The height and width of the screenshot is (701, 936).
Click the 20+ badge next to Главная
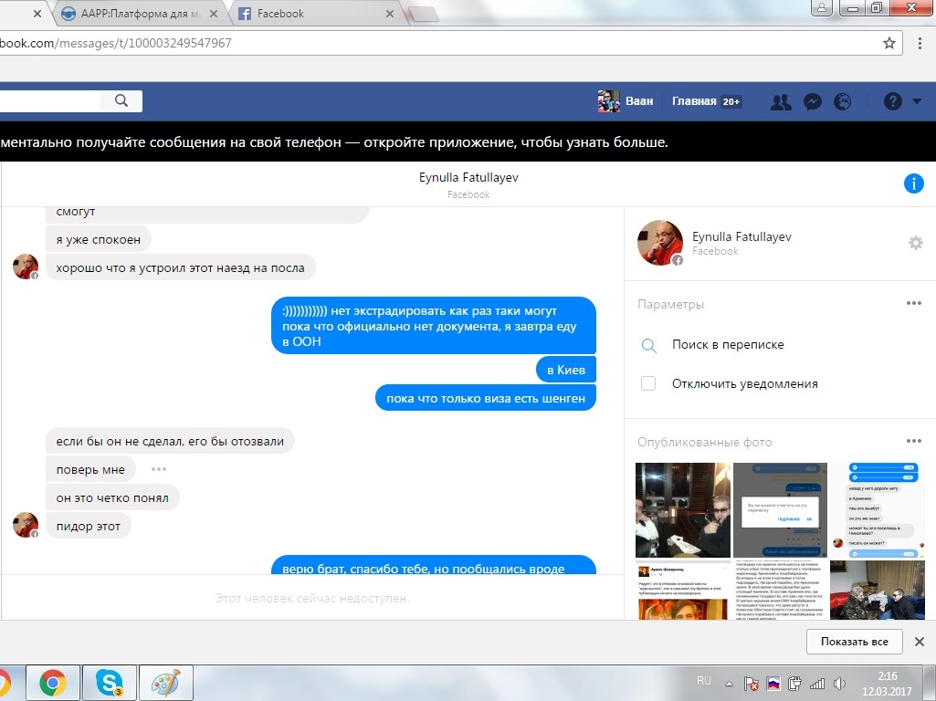731,101
